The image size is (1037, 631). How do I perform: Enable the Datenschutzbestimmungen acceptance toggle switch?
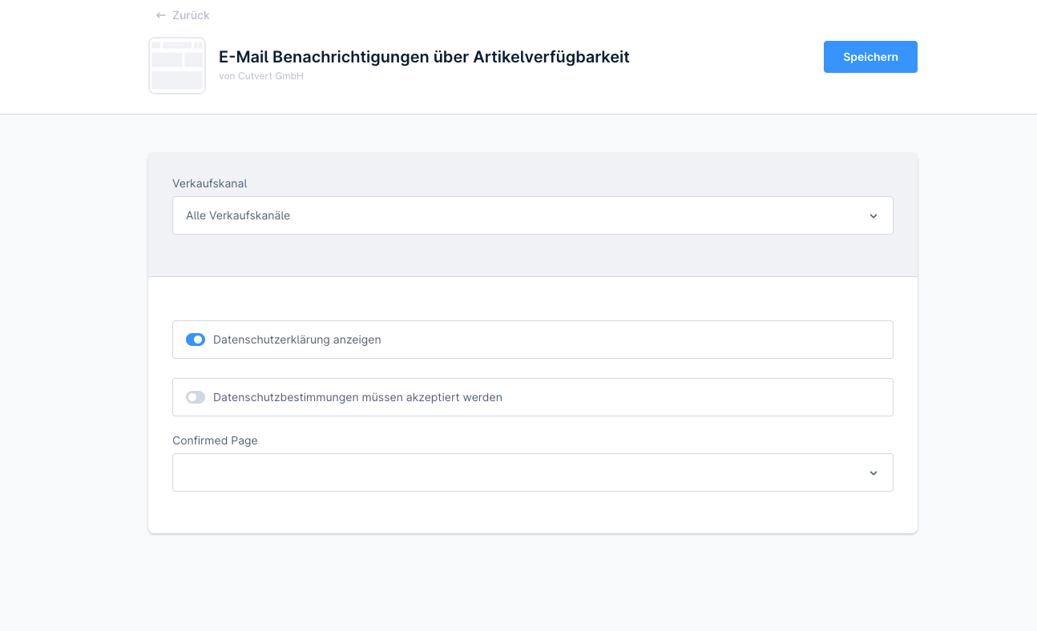pos(196,397)
